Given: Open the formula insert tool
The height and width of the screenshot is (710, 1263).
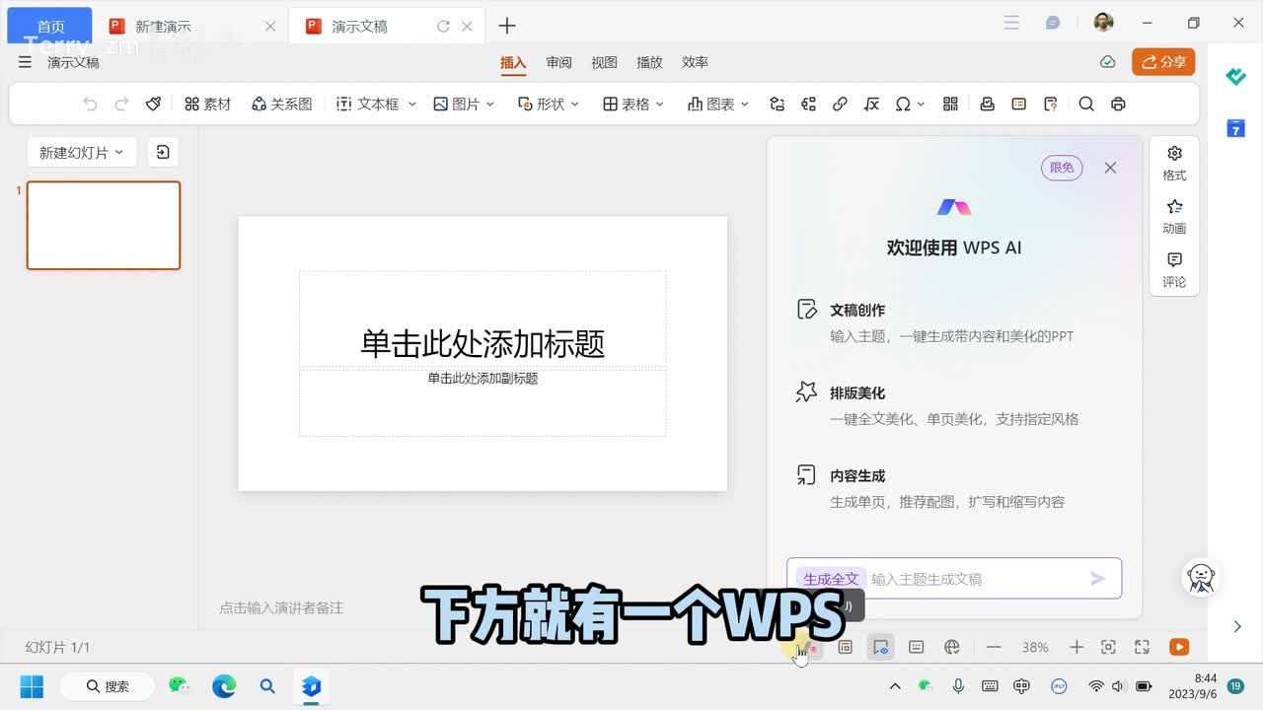Looking at the screenshot, I should tap(871, 104).
